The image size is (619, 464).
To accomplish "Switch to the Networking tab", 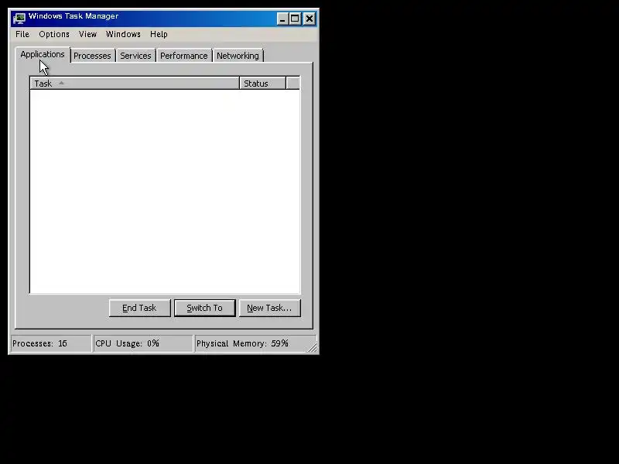I will click(x=238, y=56).
